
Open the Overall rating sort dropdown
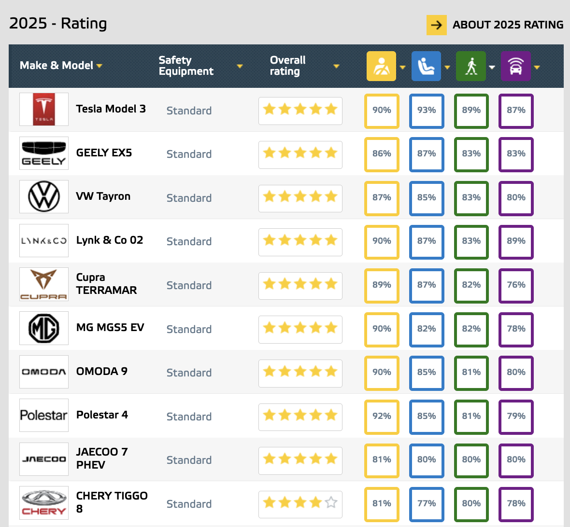pyautogui.click(x=336, y=66)
